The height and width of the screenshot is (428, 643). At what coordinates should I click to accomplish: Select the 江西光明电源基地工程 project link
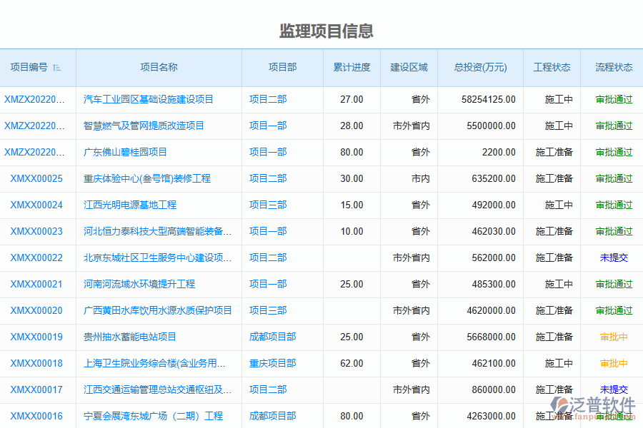coord(130,205)
